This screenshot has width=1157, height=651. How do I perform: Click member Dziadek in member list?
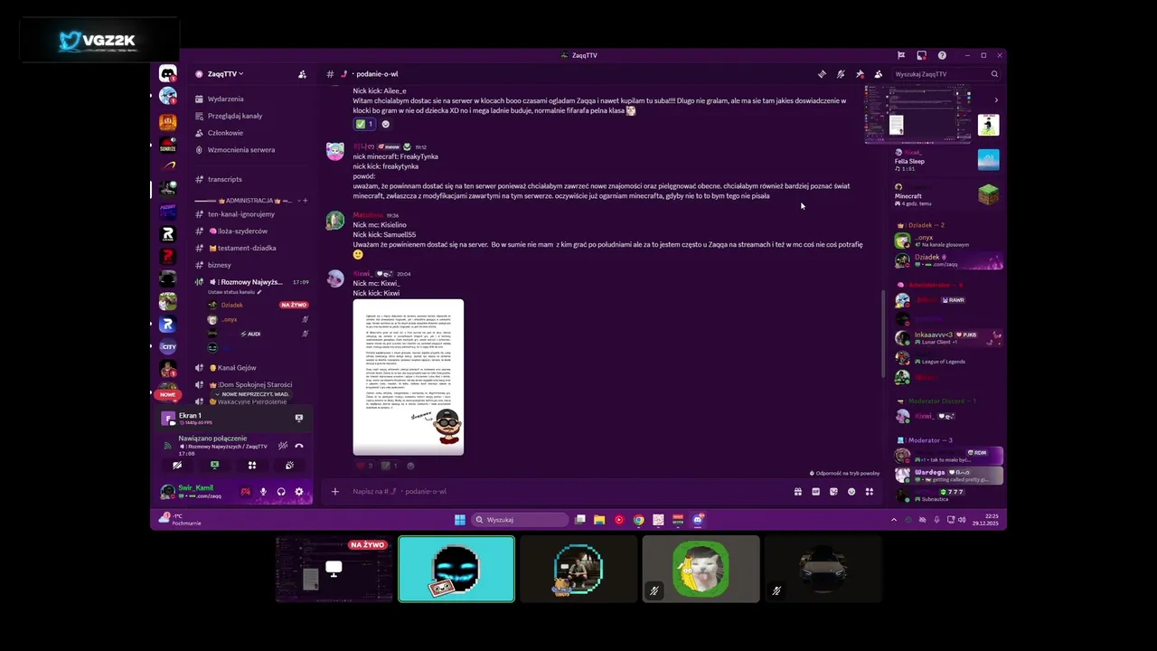pyautogui.click(x=947, y=260)
